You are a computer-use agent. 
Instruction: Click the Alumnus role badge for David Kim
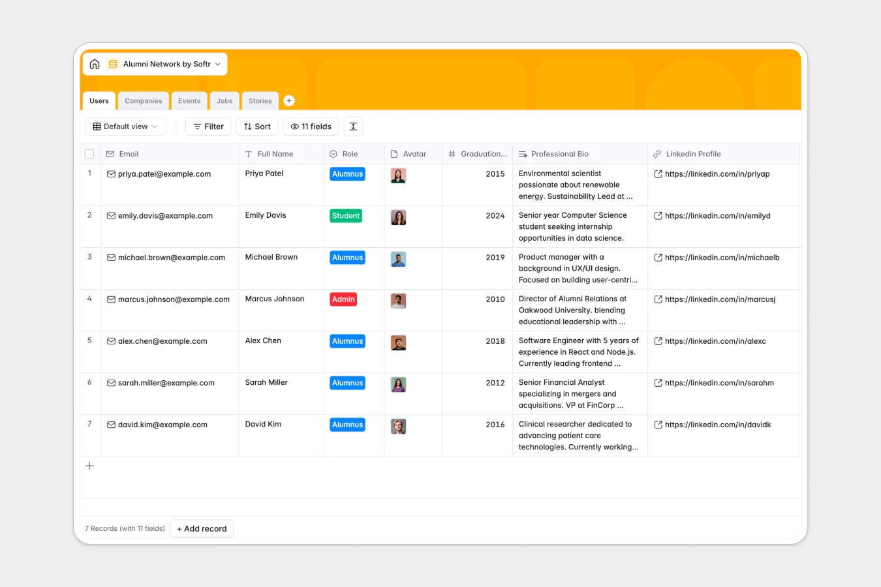point(347,425)
